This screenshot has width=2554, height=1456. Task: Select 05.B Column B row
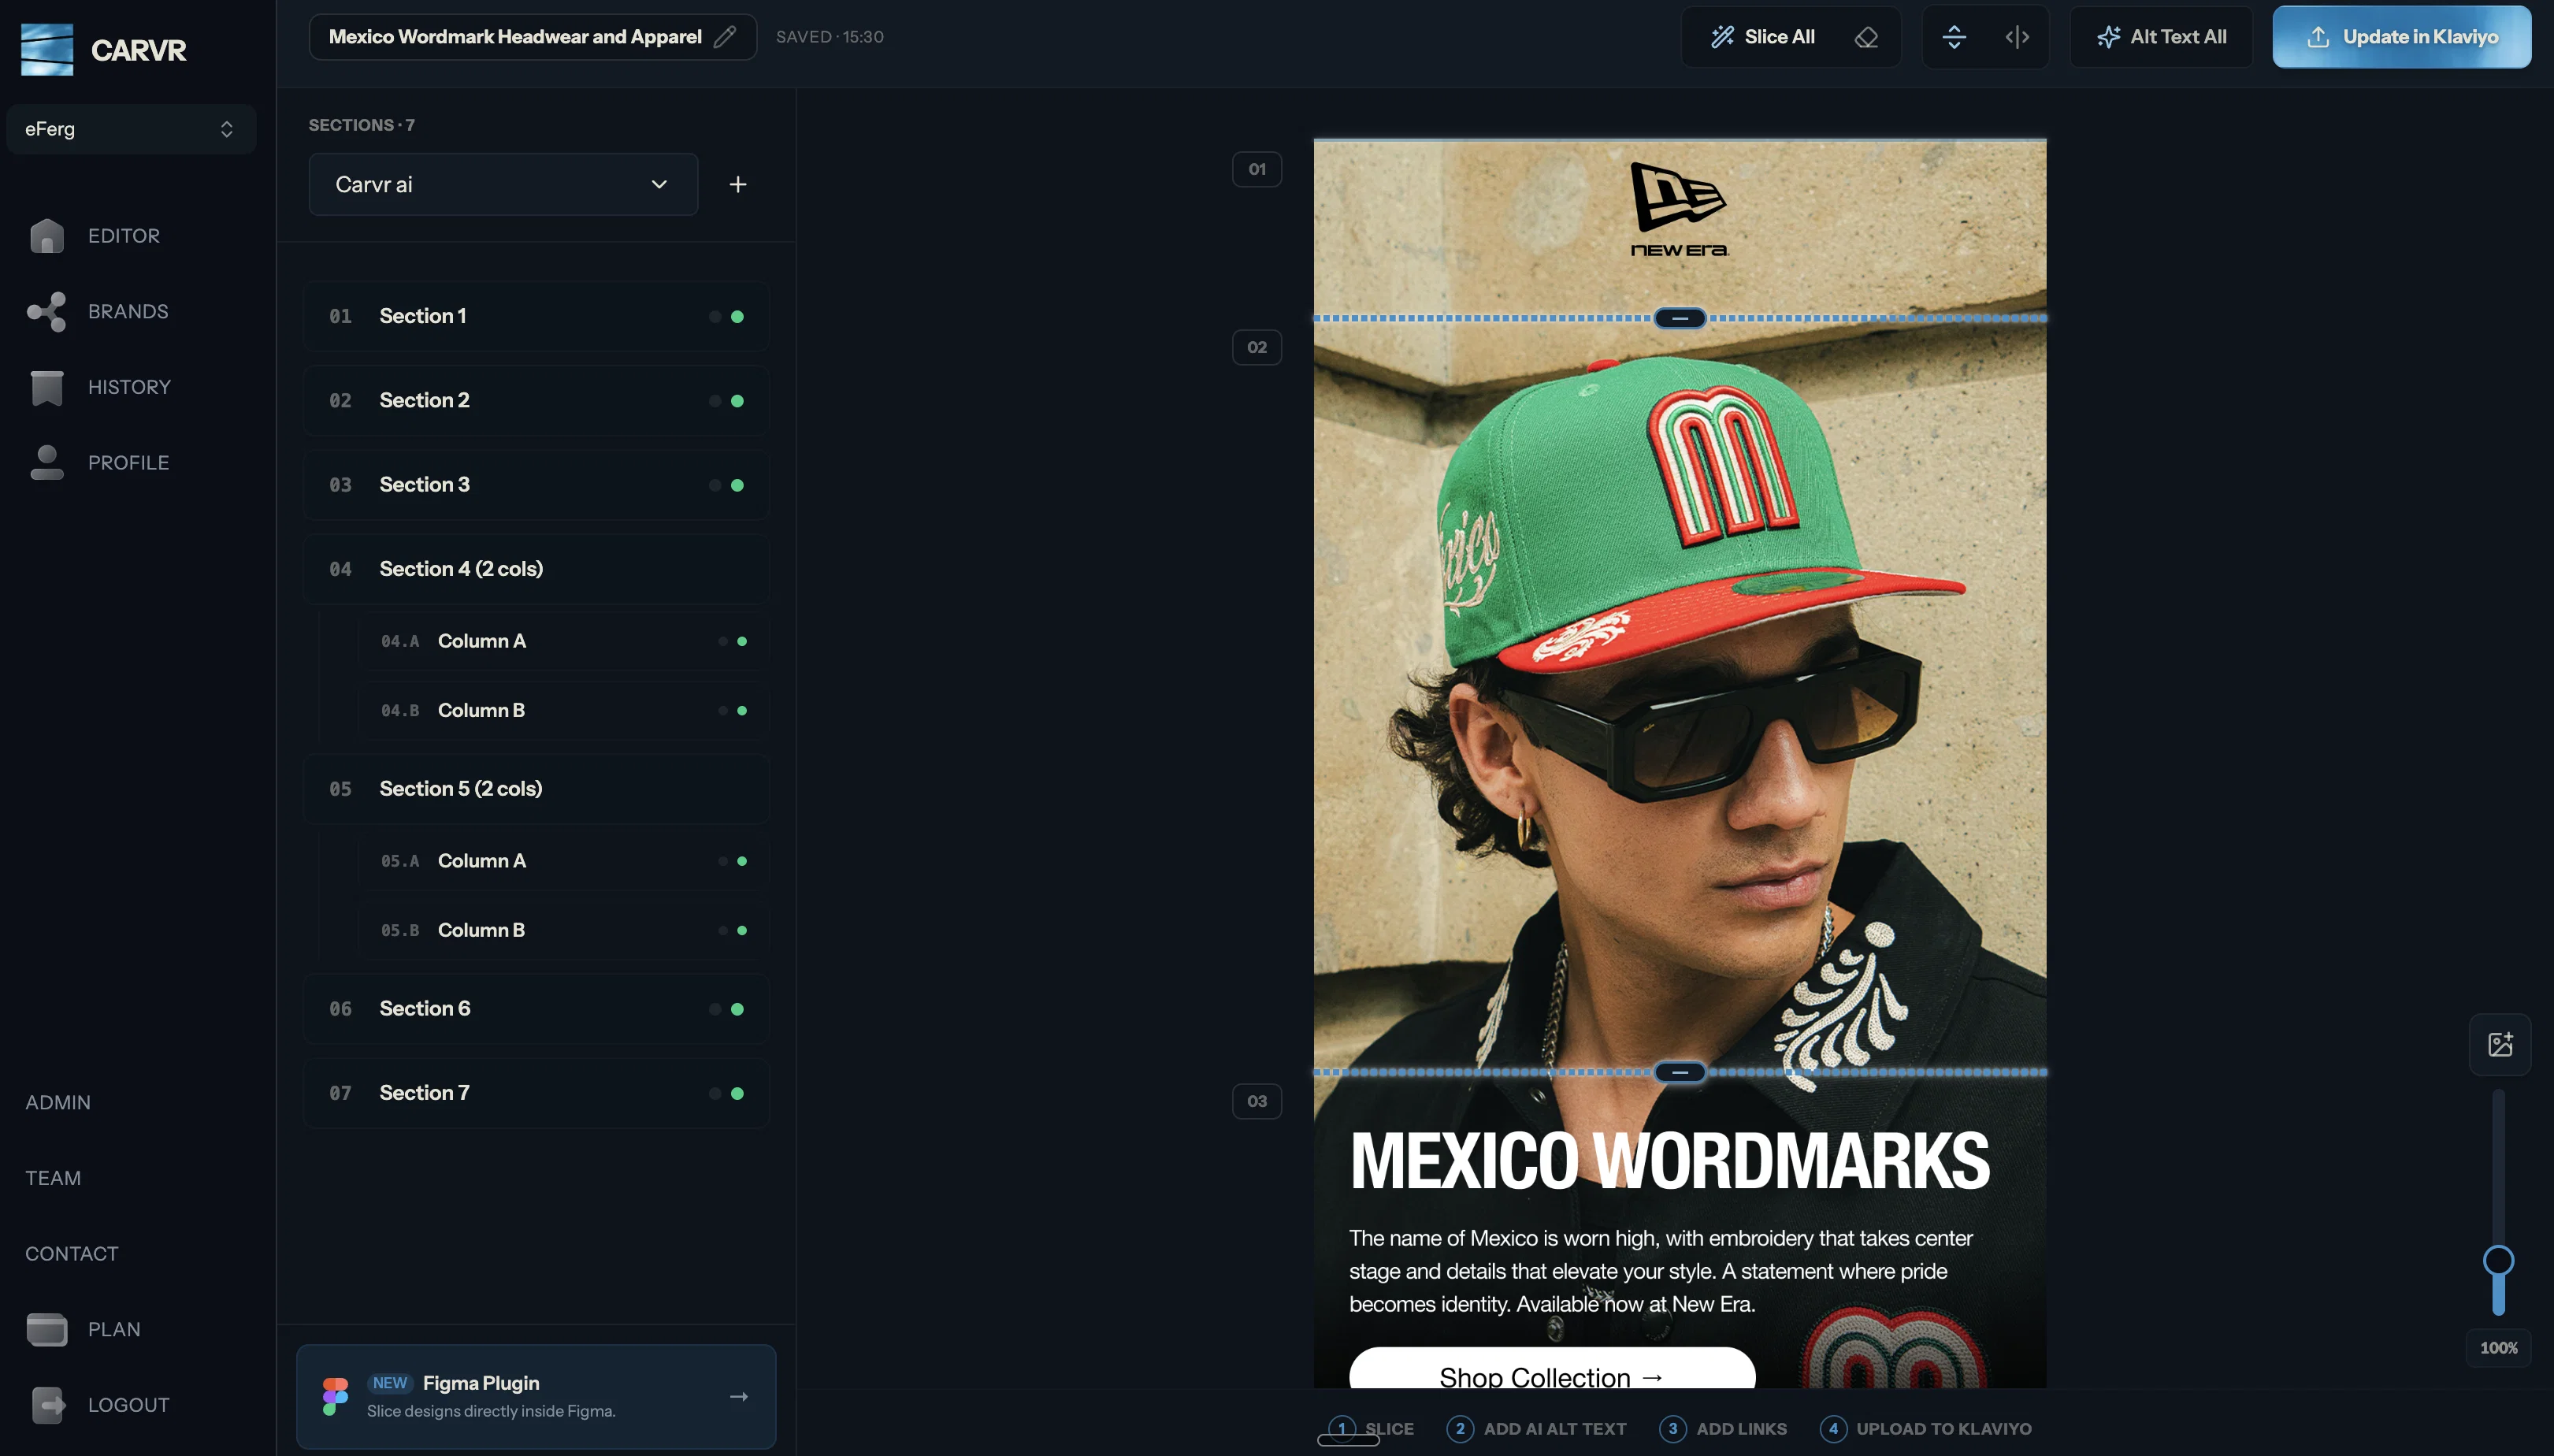pos(564,930)
